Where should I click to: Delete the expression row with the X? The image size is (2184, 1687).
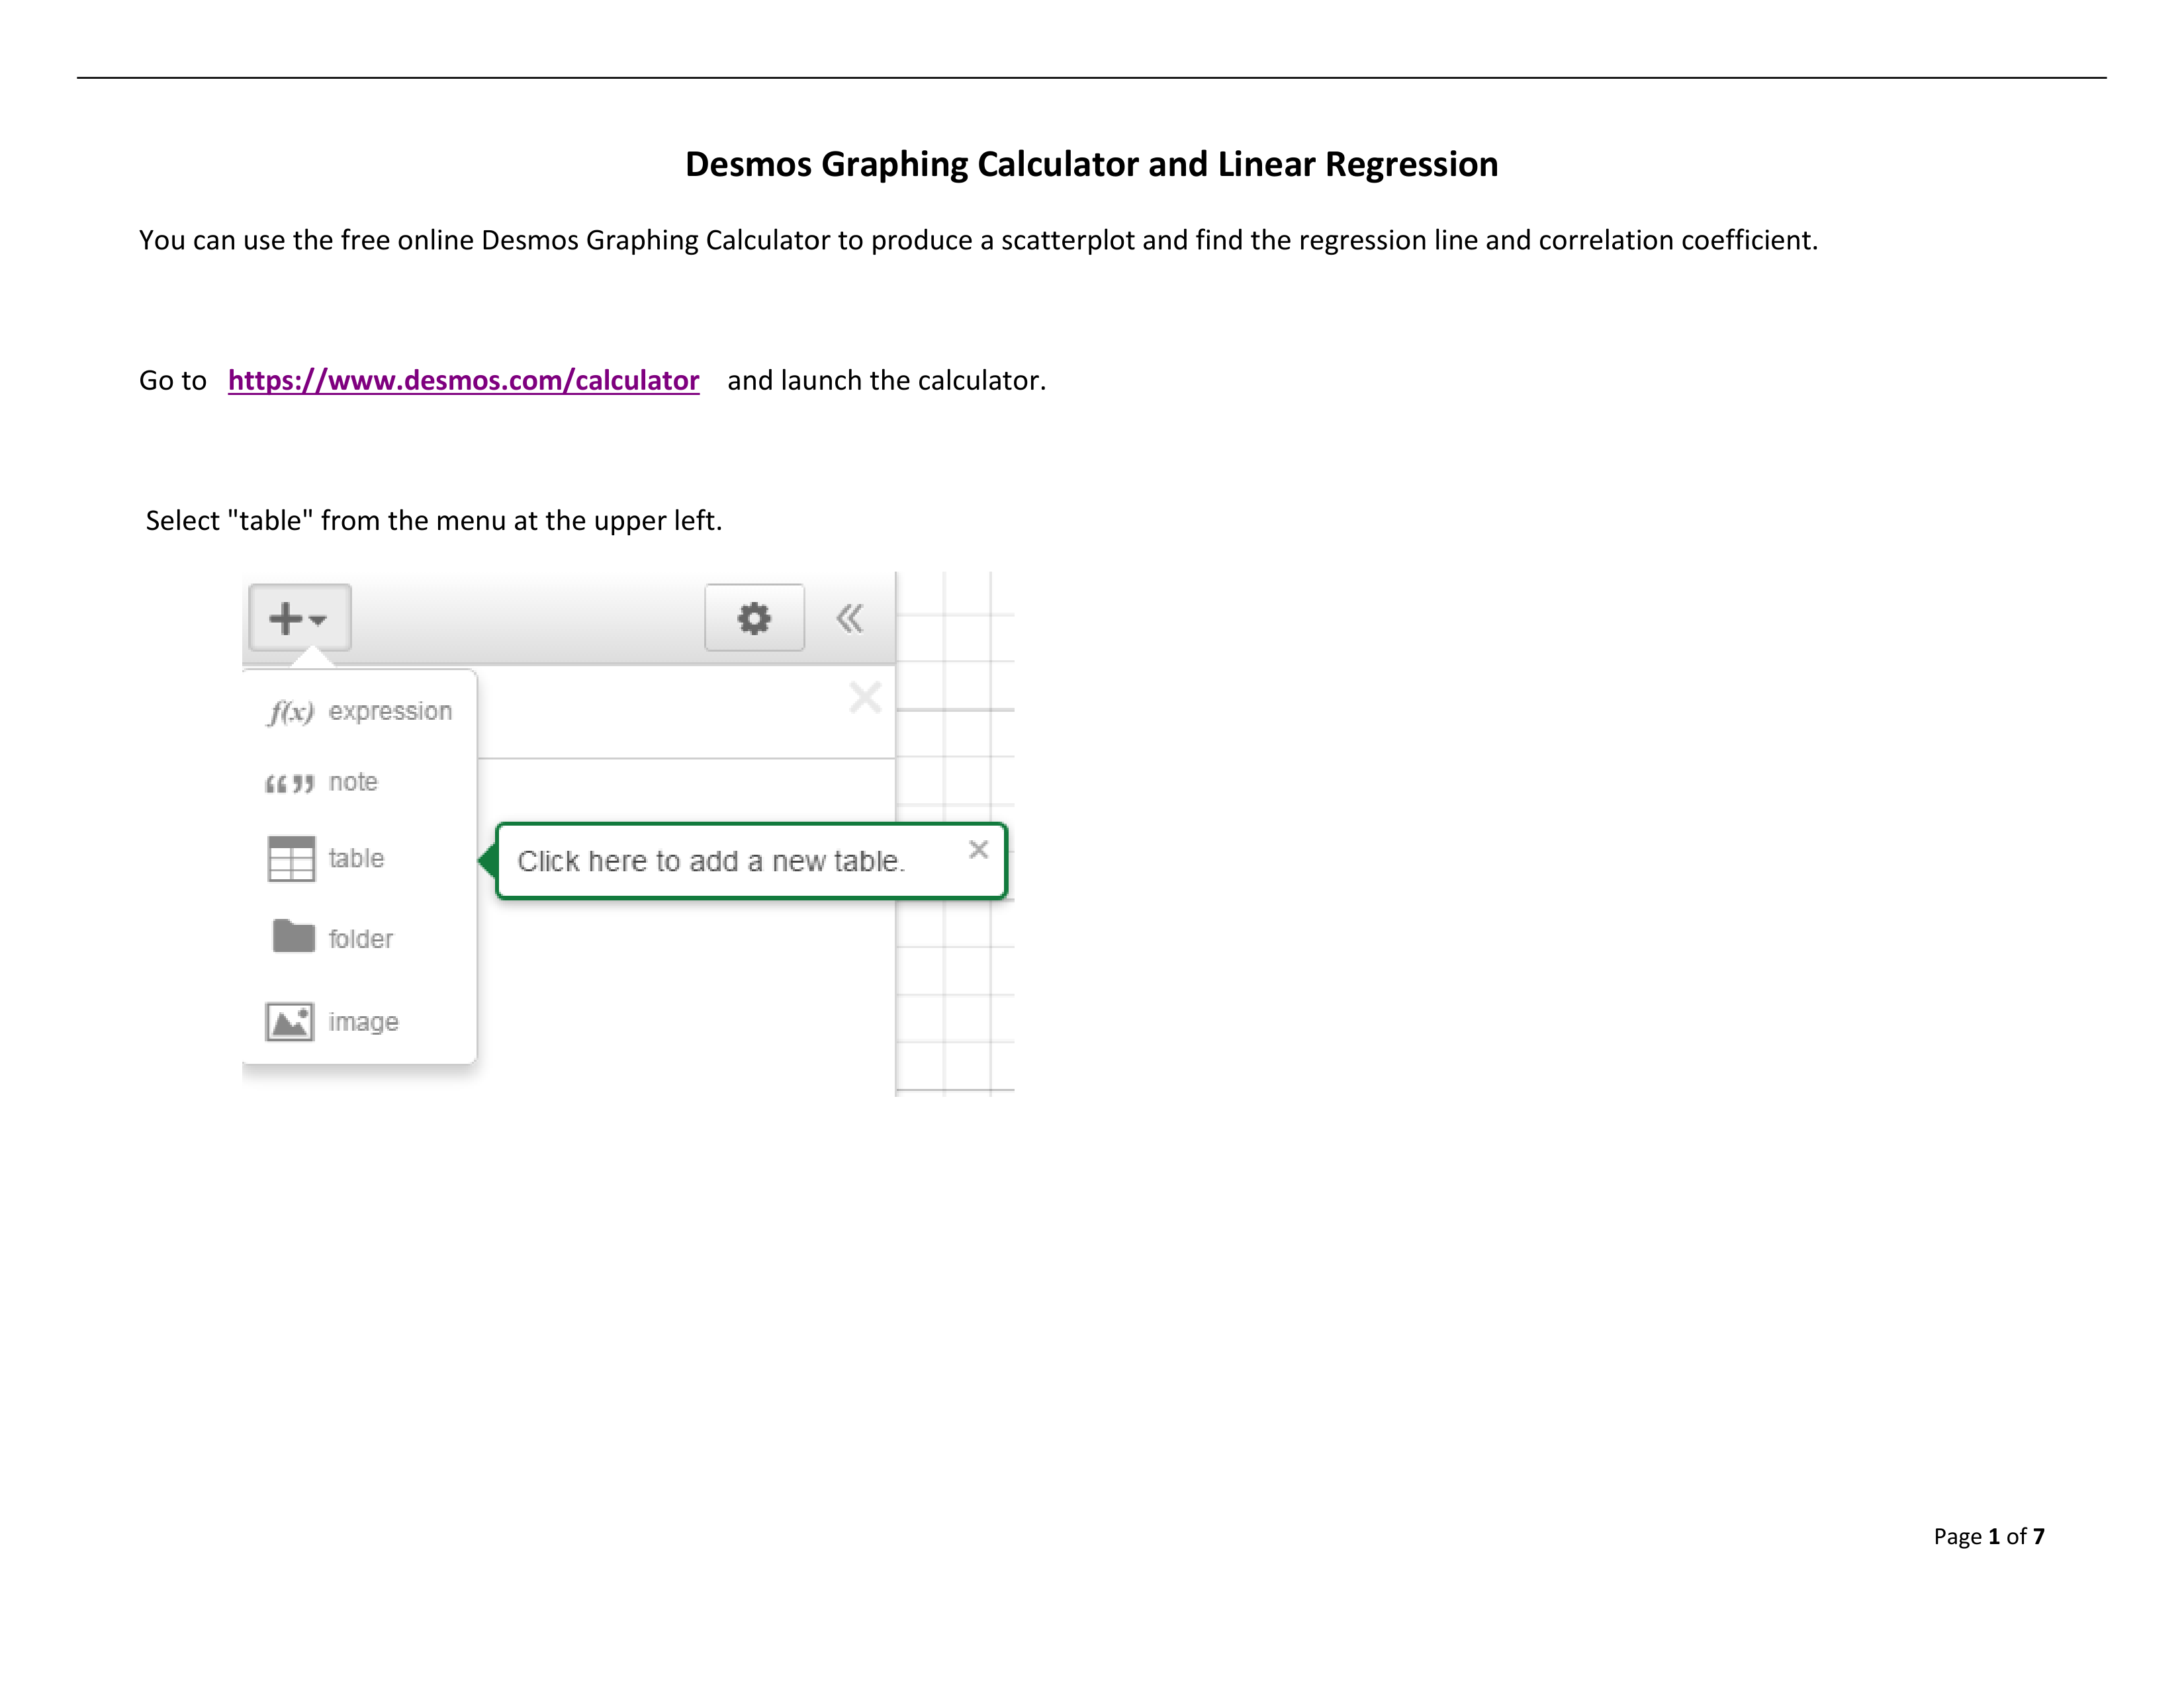tap(865, 697)
